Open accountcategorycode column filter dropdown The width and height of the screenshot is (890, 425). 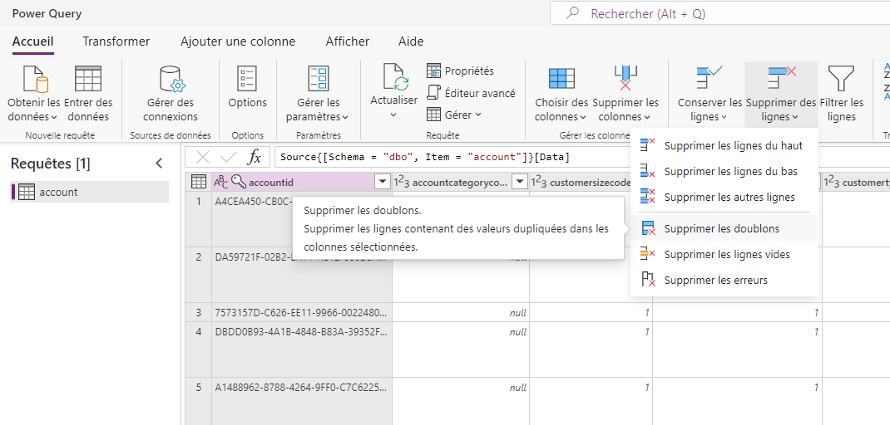(519, 181)
